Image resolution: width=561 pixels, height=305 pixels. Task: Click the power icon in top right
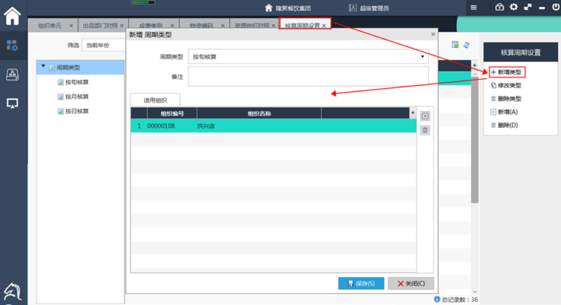click(x=555, y=7)
